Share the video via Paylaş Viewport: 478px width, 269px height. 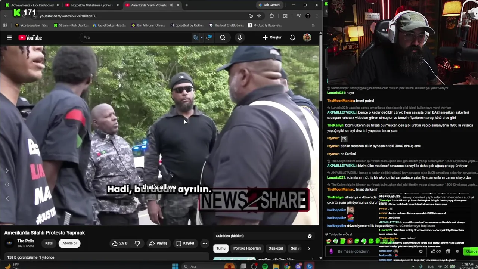click(x=158, y=243)
